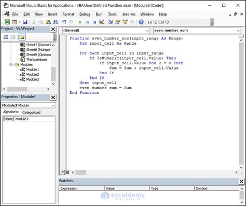This screenshot has width=246, height=206.
Task: Open the Add-Ins menu
Action: [x=129, y=15]
